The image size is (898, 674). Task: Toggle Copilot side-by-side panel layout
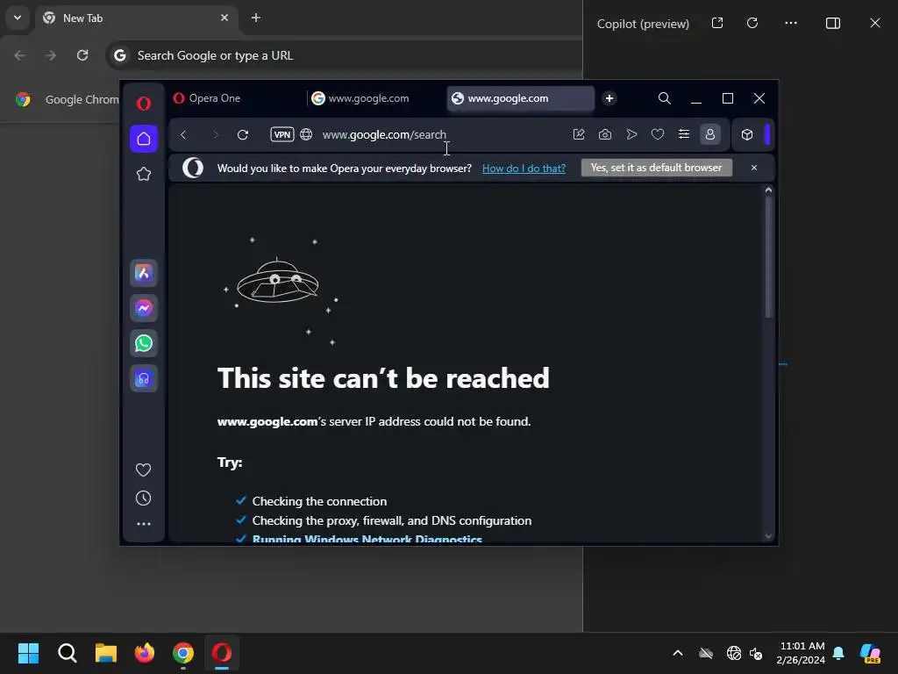pyautogui.click(x=833, y=23)
